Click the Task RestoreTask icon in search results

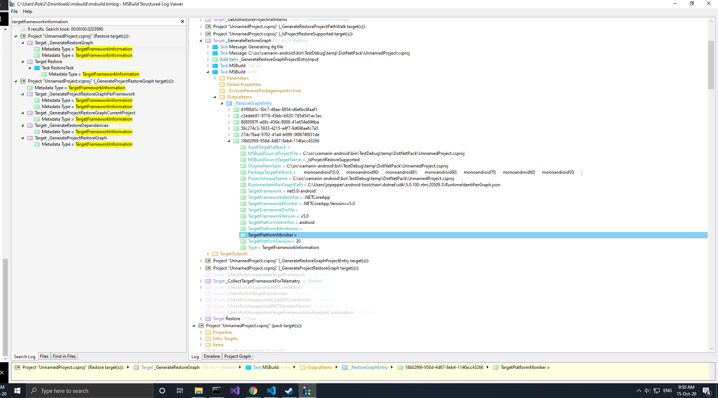(37, 68)
